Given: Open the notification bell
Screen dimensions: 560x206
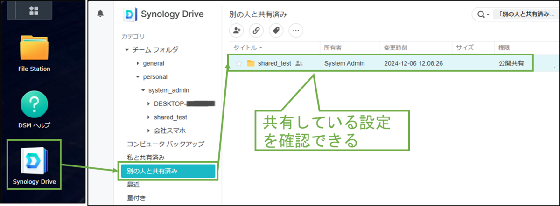Looking at the screenshot, I should tap(100, 14).
